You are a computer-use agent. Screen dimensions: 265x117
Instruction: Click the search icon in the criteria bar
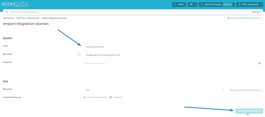(7, 12)
